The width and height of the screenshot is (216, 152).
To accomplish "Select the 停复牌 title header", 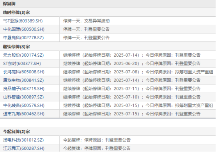I will [9, 4].
